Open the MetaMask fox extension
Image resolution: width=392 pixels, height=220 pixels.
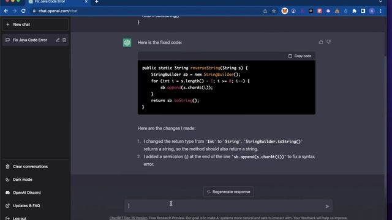coord(284,11)
